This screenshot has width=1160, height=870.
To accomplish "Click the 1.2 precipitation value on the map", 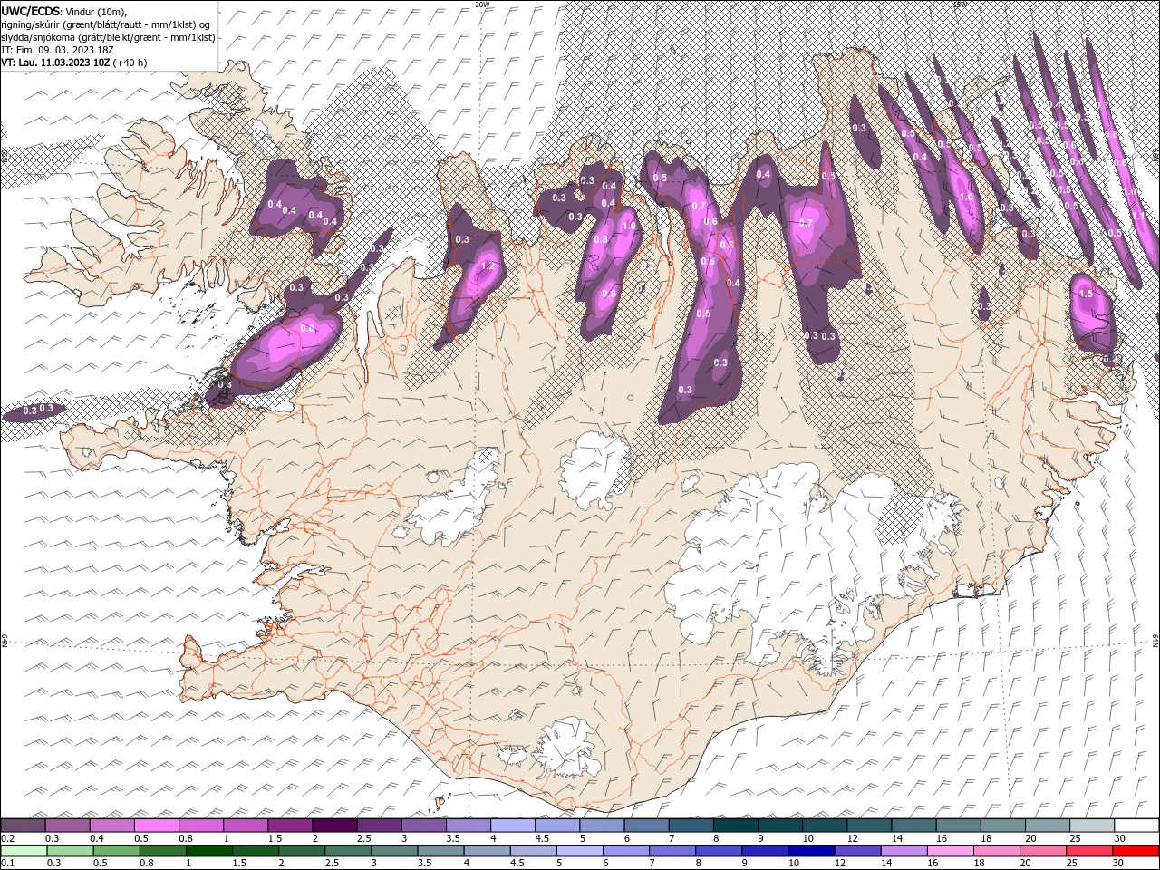I will pos(488,266).
